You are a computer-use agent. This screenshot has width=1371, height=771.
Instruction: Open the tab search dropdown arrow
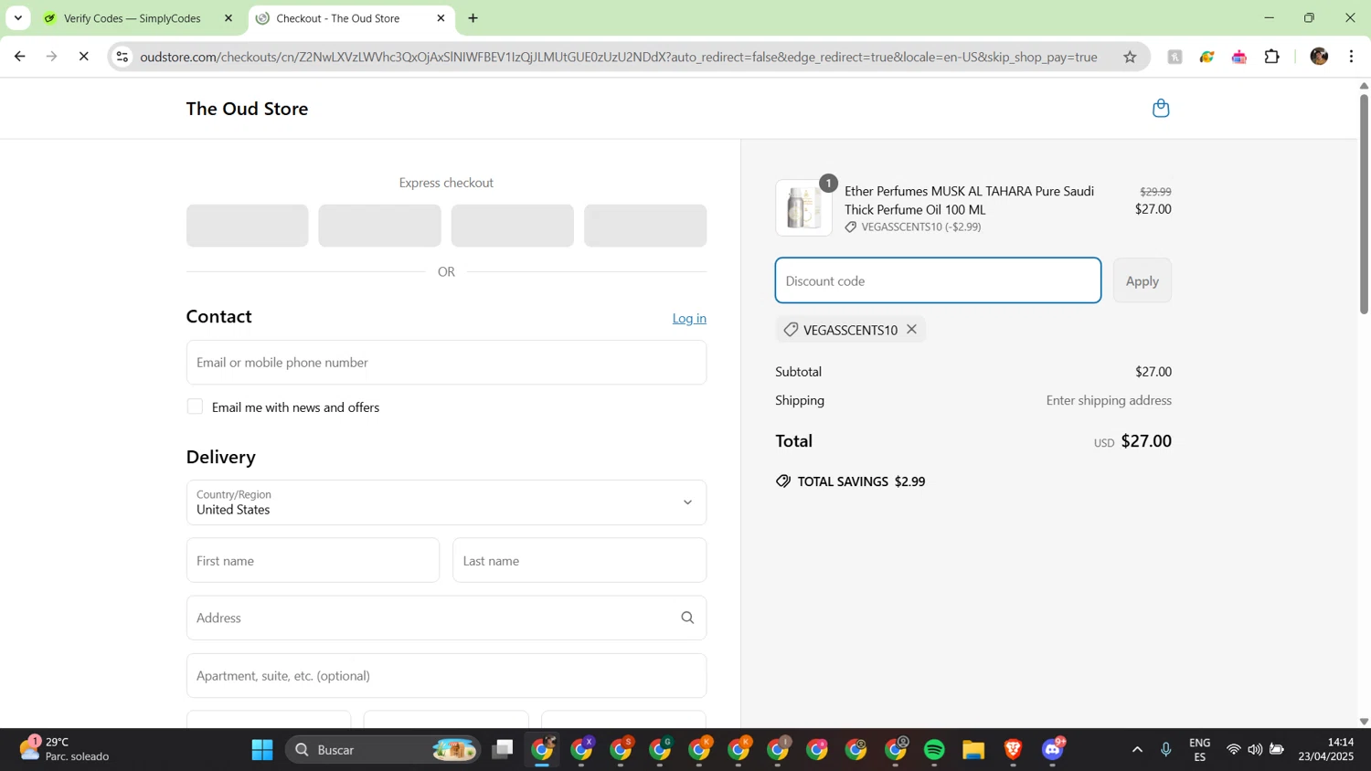(17, 18)
